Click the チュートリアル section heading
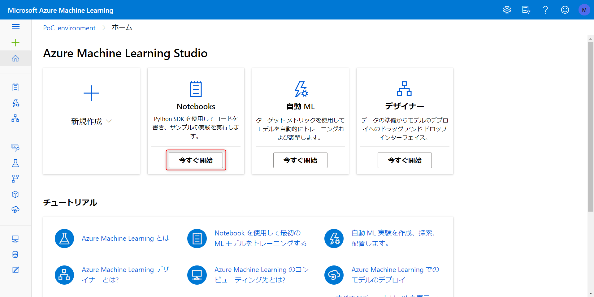 tap(70, 203)
